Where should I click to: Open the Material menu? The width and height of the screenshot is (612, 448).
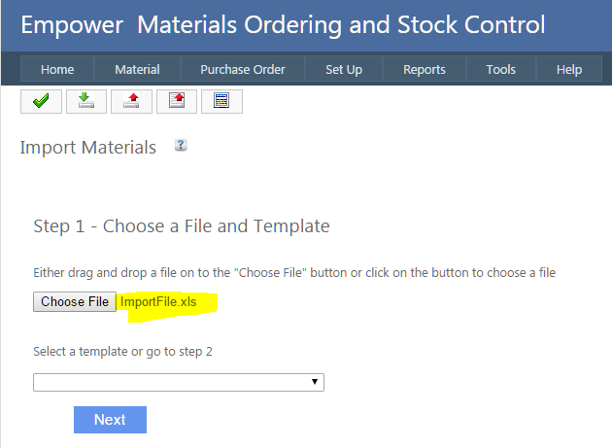click(x=137, y=69)
